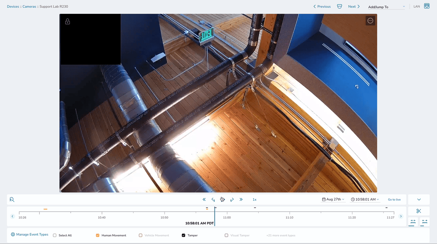Image resolution: width=437 pixels, height=244 pixels.
Task: Click the timeline zoom in icon
Action: tap(413, 221)
